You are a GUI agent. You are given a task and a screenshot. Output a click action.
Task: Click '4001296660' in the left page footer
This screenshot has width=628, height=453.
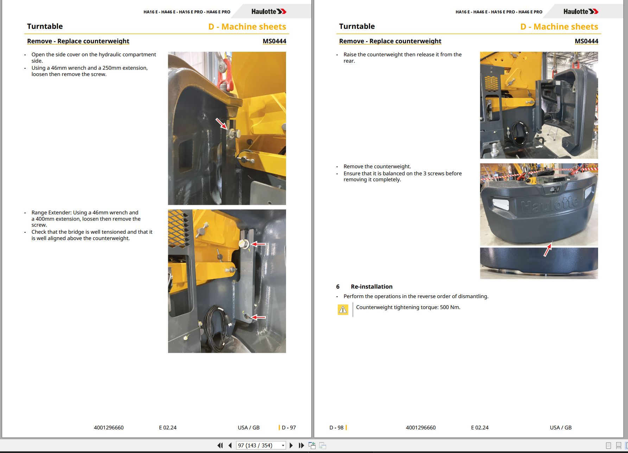[109, 428]
